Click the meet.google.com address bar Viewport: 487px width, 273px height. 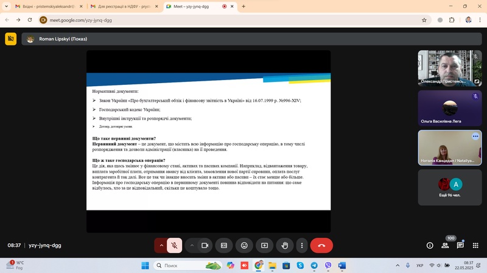[x=235, y=20]
